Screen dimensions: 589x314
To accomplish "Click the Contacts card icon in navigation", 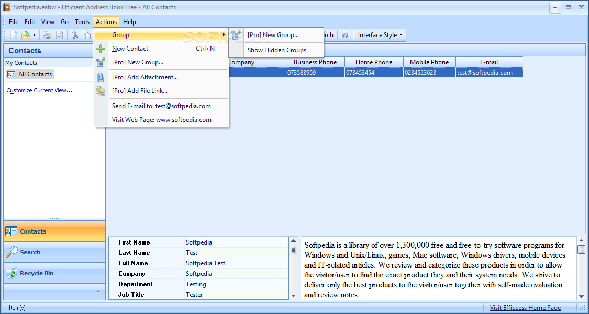I will (x=12, y=231).
